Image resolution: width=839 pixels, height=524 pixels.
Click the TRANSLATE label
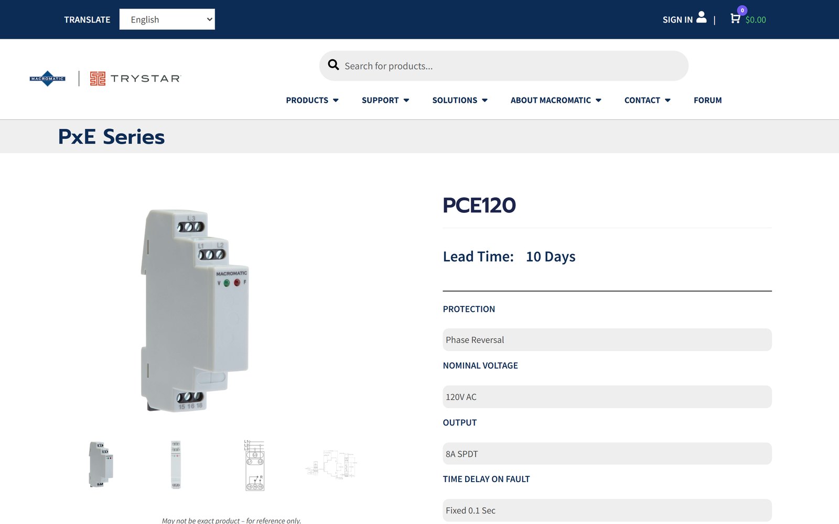point(87,20)
